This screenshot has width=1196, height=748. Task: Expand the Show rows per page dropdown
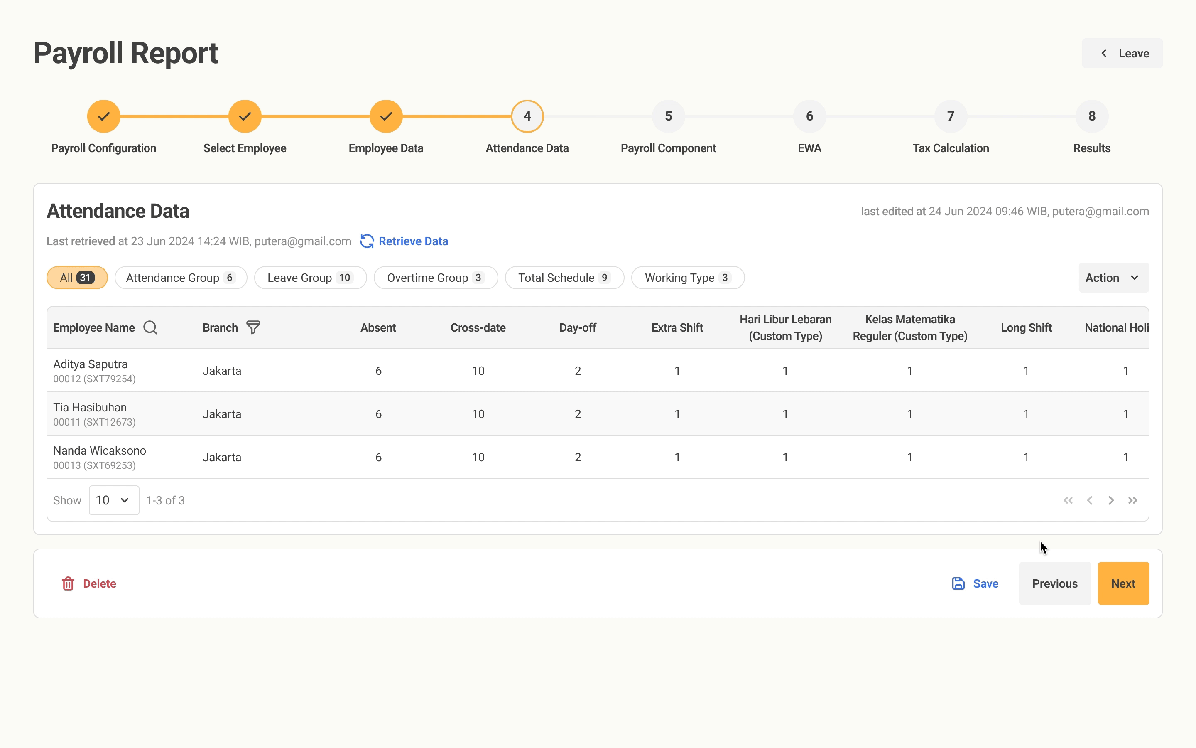(114, 500)
